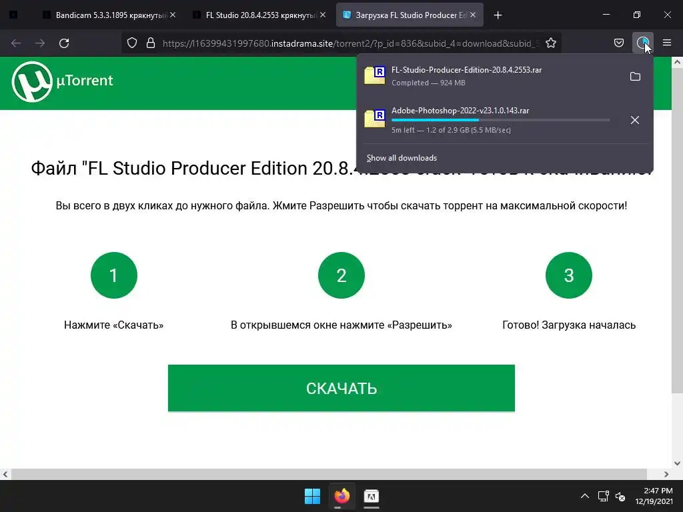Click step 1 green circle
This screenshot has width=683, height=512.
[114, 275]
